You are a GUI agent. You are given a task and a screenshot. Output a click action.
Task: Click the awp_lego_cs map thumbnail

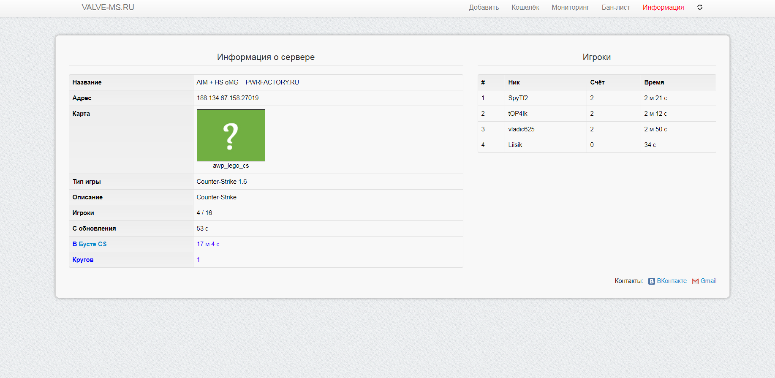[231, 136]
